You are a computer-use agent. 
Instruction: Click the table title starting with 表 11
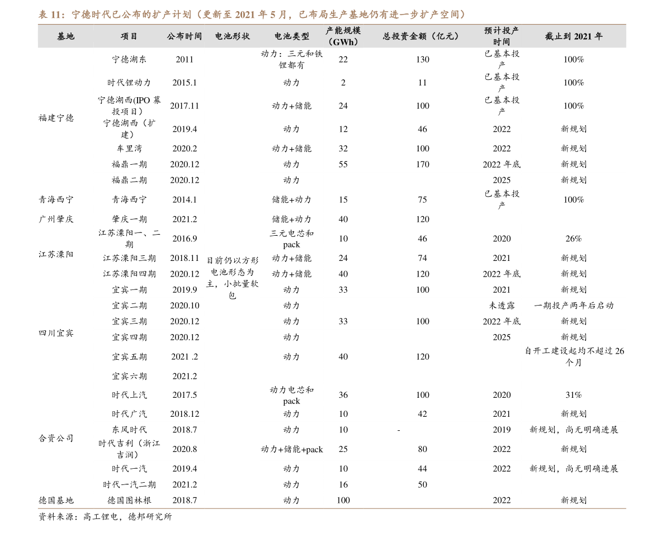click(252, 15)
